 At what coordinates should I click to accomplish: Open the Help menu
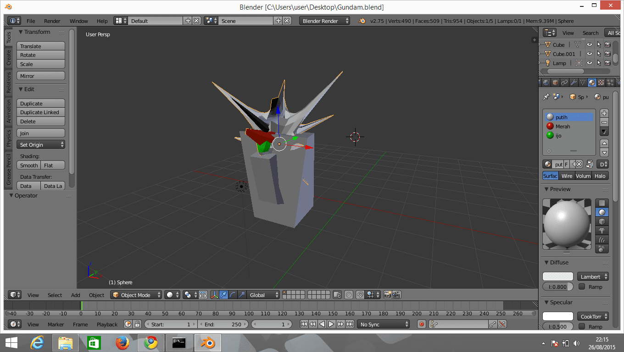click(102, 21)
